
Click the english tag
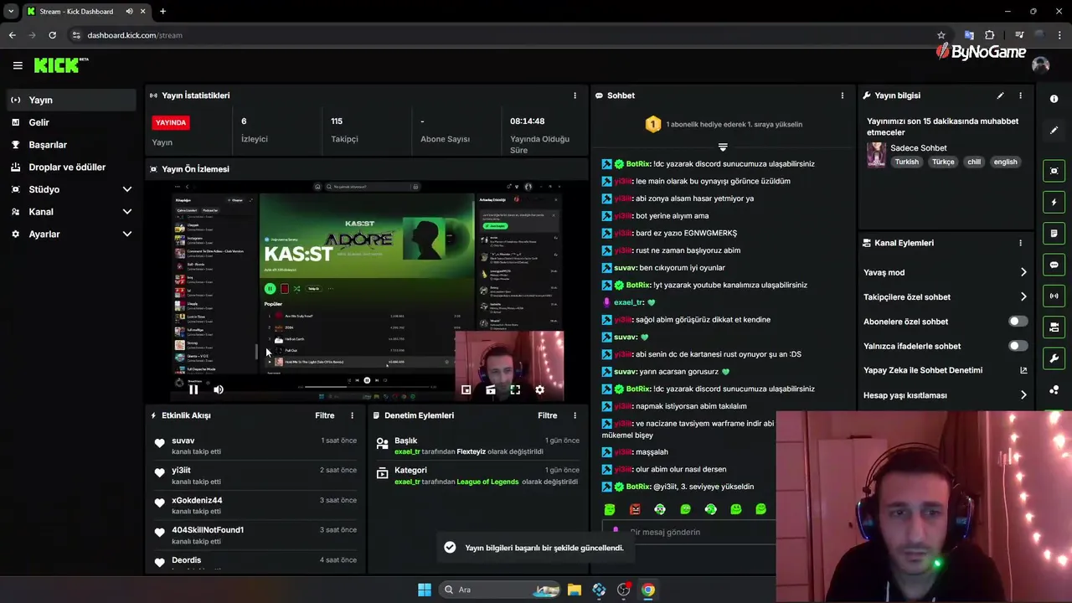(x=1006, y=162)
